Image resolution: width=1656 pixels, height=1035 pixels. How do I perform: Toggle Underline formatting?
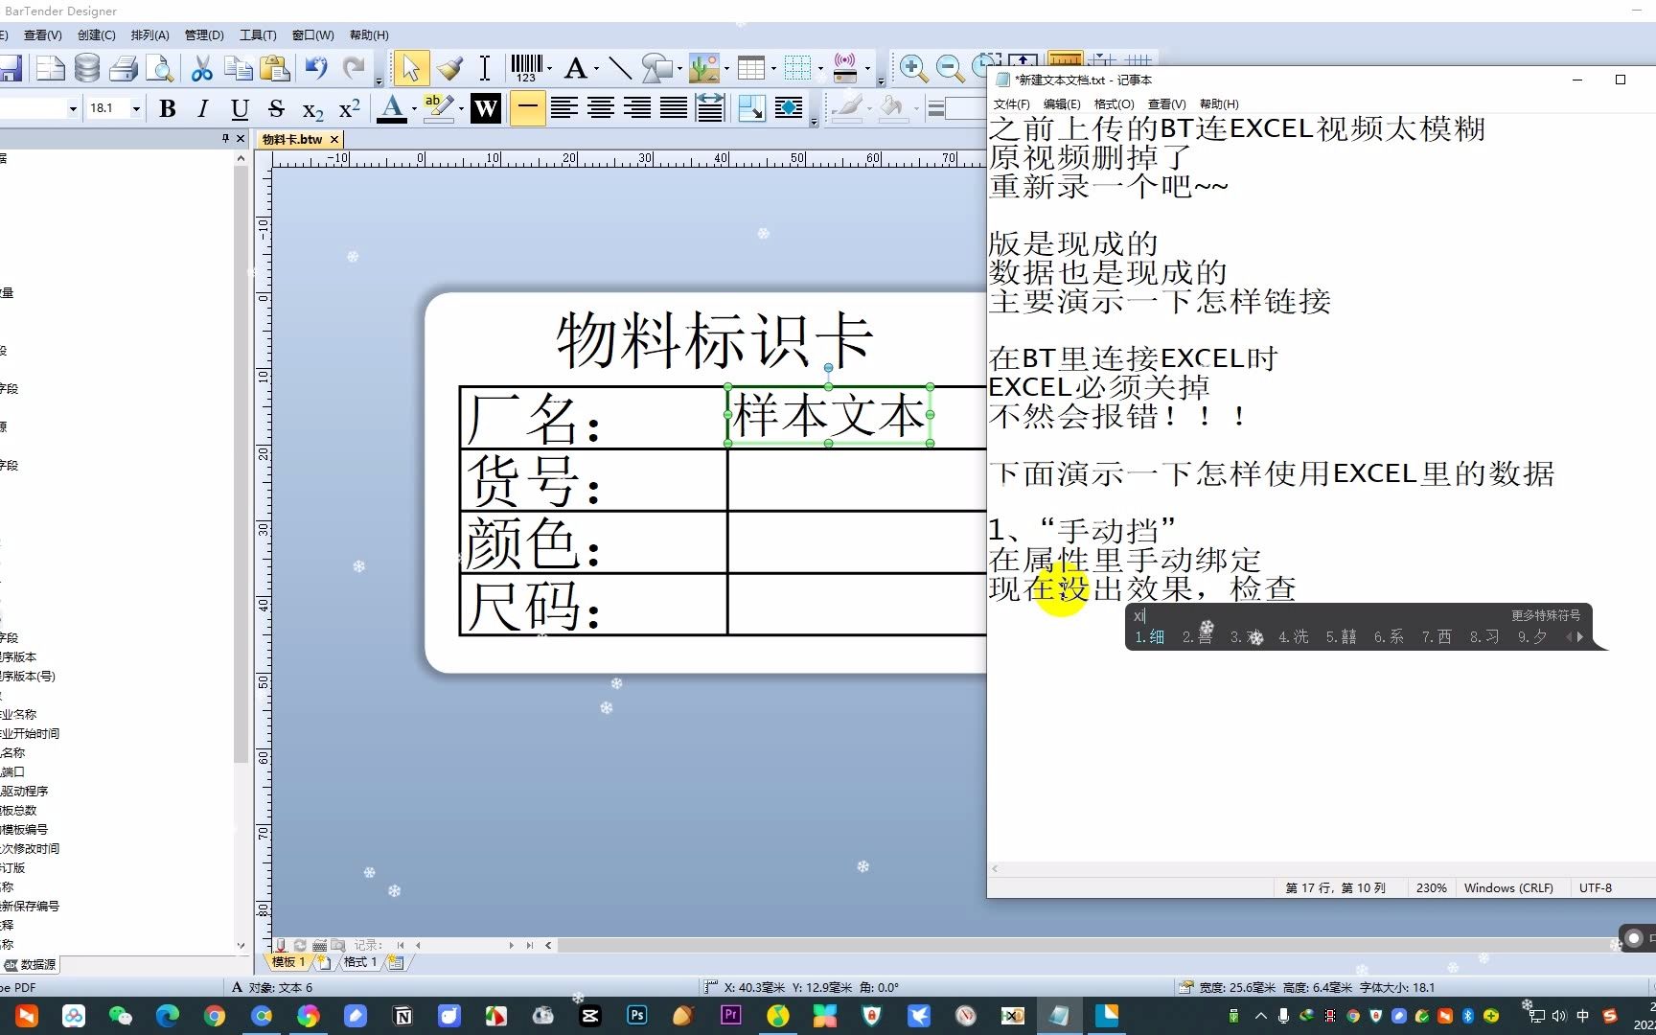(240, 108)
